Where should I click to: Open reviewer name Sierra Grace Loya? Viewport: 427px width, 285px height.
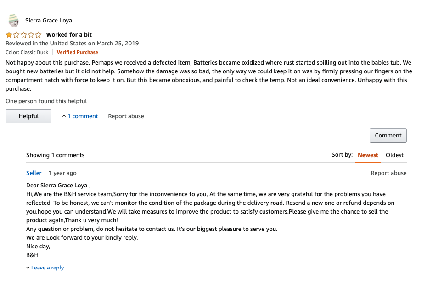[49, 21]
